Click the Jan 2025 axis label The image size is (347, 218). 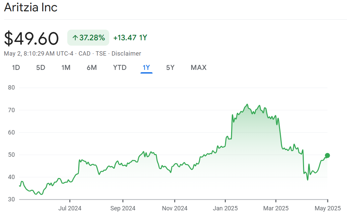(x=225, y=208)
